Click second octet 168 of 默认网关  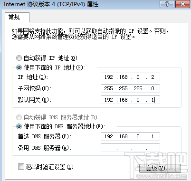coord(123,100)
